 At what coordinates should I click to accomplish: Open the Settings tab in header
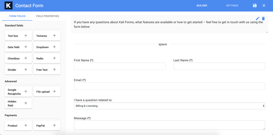(232, 6)
